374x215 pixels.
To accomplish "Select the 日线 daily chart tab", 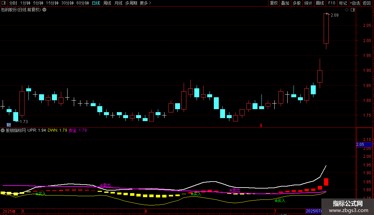I will tap(96, 3).
